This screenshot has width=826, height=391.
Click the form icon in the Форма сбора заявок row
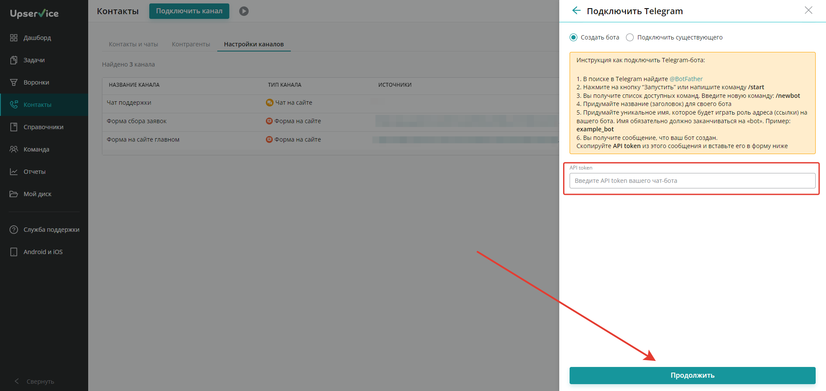tap(269, 121)
